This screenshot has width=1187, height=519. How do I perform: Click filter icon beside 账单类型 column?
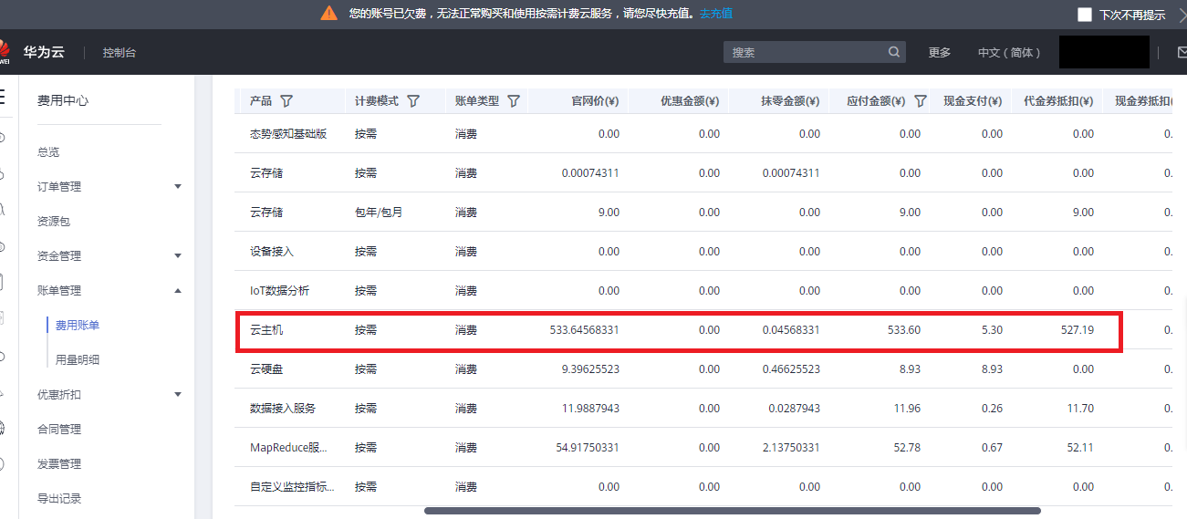pyautogui.click(x=514, y=101)
